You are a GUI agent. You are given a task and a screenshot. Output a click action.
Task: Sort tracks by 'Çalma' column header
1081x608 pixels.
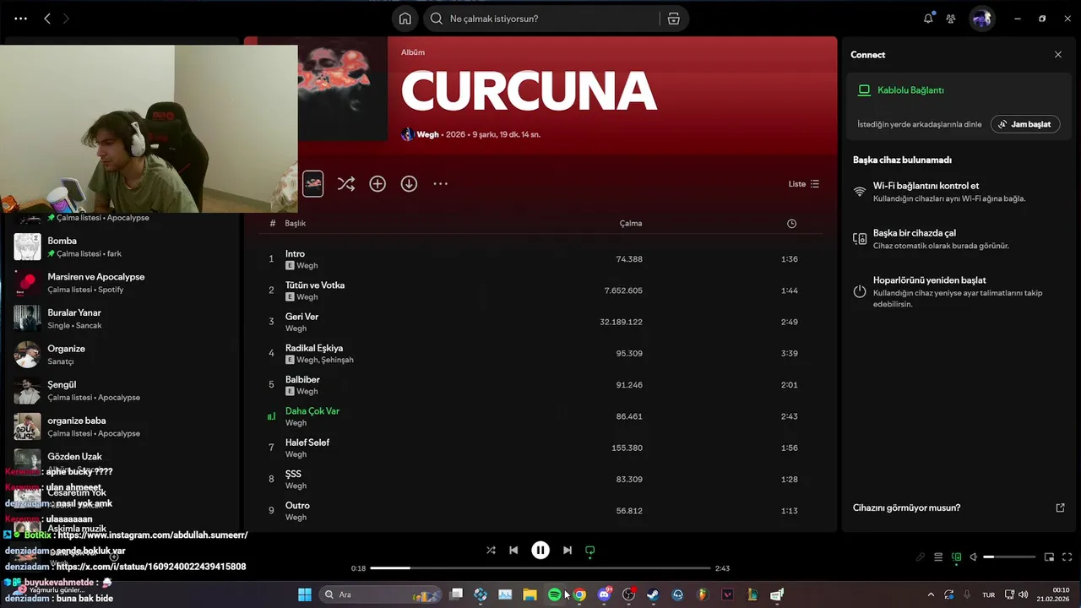[631, 223]
